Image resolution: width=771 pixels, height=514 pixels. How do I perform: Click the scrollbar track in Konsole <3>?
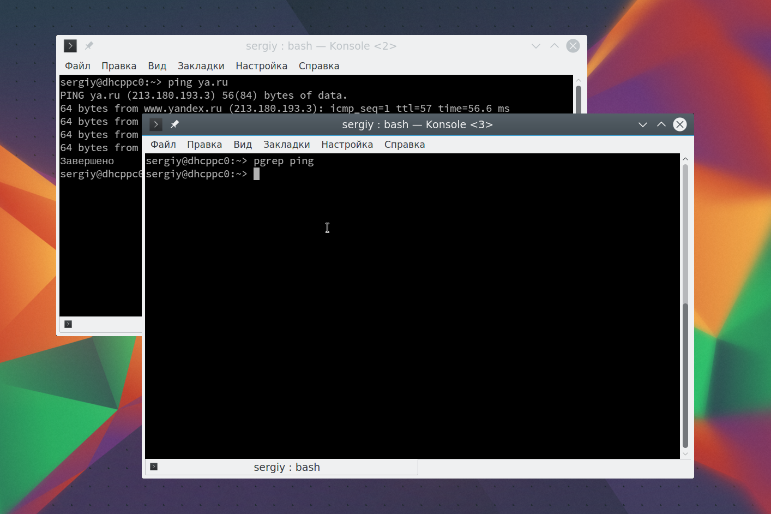[x=685, y=306]
